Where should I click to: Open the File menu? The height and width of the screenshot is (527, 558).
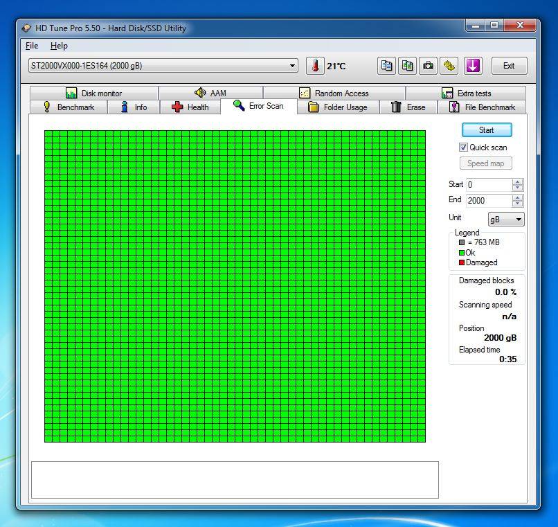click(32, 46)
